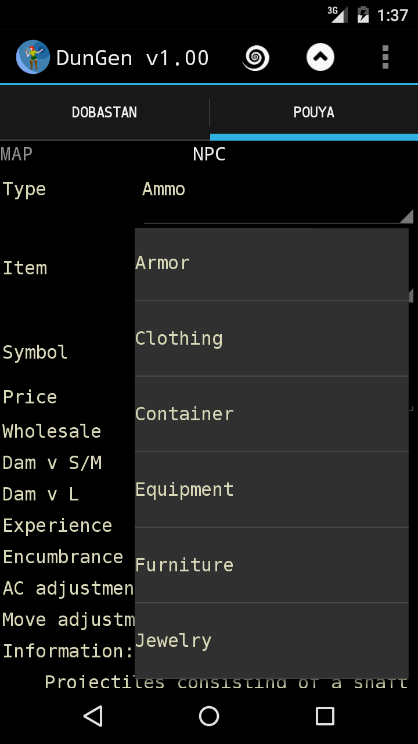Tap the spiral icon in the action bar

point(255,58)
